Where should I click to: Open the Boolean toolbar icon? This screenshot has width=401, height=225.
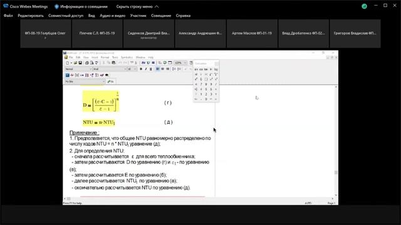coord(92,75)
